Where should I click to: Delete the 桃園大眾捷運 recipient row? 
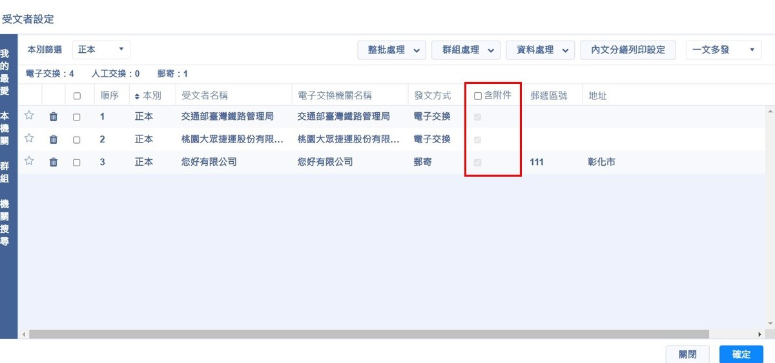tap(54, 139)
